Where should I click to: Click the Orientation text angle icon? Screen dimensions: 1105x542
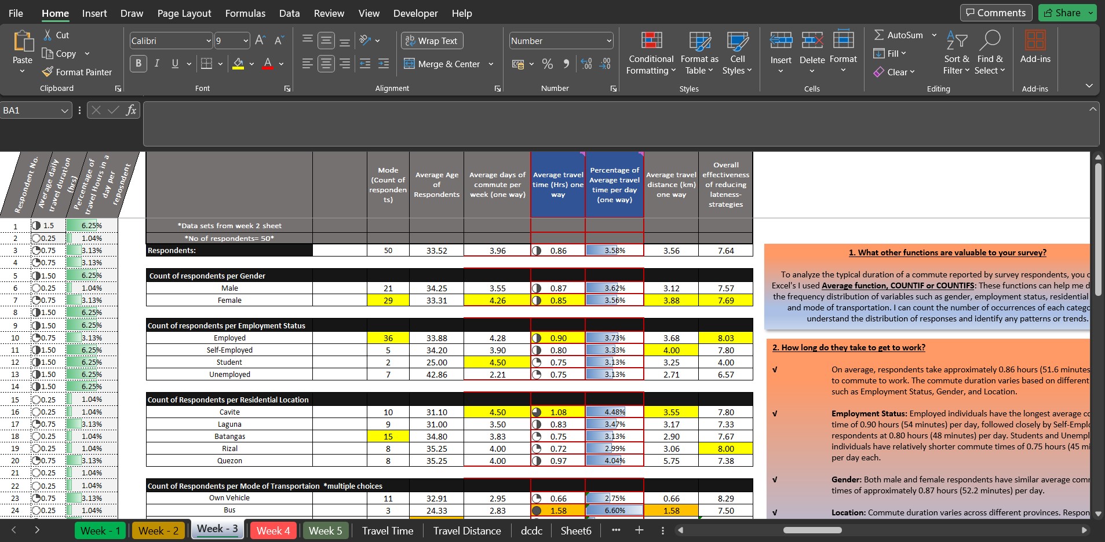[365, 40]
